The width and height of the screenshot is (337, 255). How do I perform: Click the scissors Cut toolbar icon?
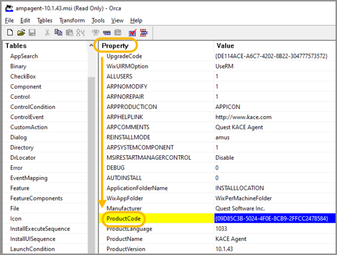(x=47, y=33)
